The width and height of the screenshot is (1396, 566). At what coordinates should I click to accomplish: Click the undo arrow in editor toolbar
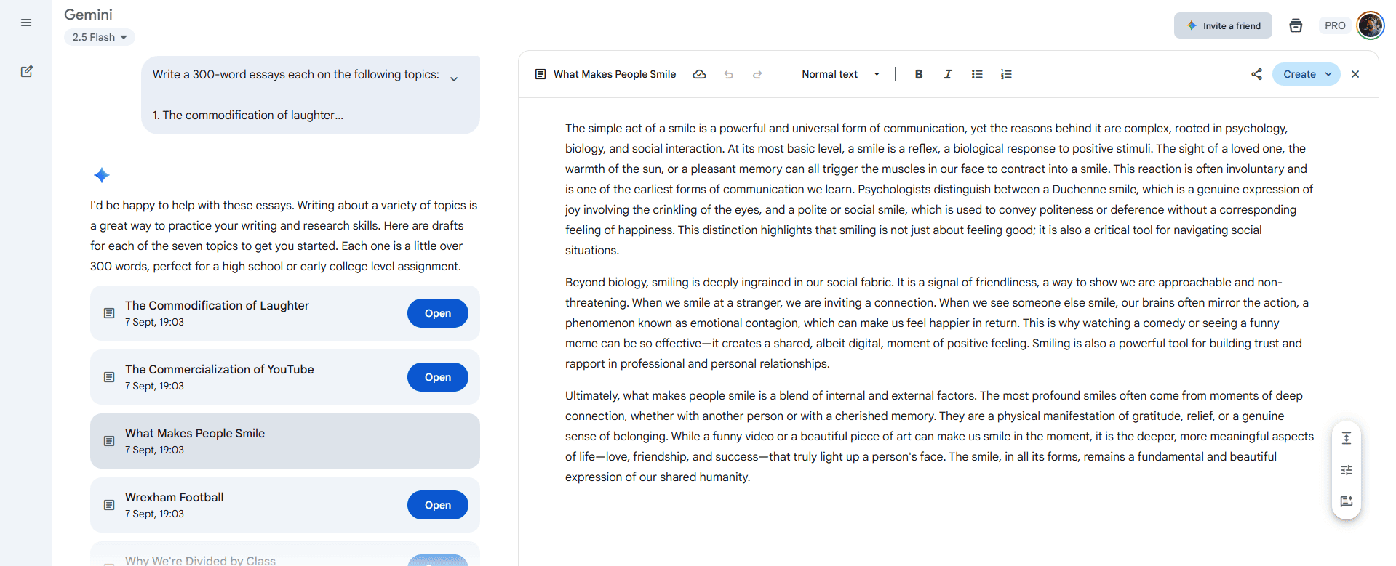point(728,74)
